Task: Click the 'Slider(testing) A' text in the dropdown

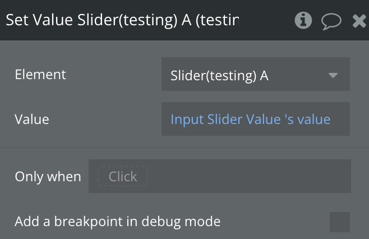Action: 219,75
